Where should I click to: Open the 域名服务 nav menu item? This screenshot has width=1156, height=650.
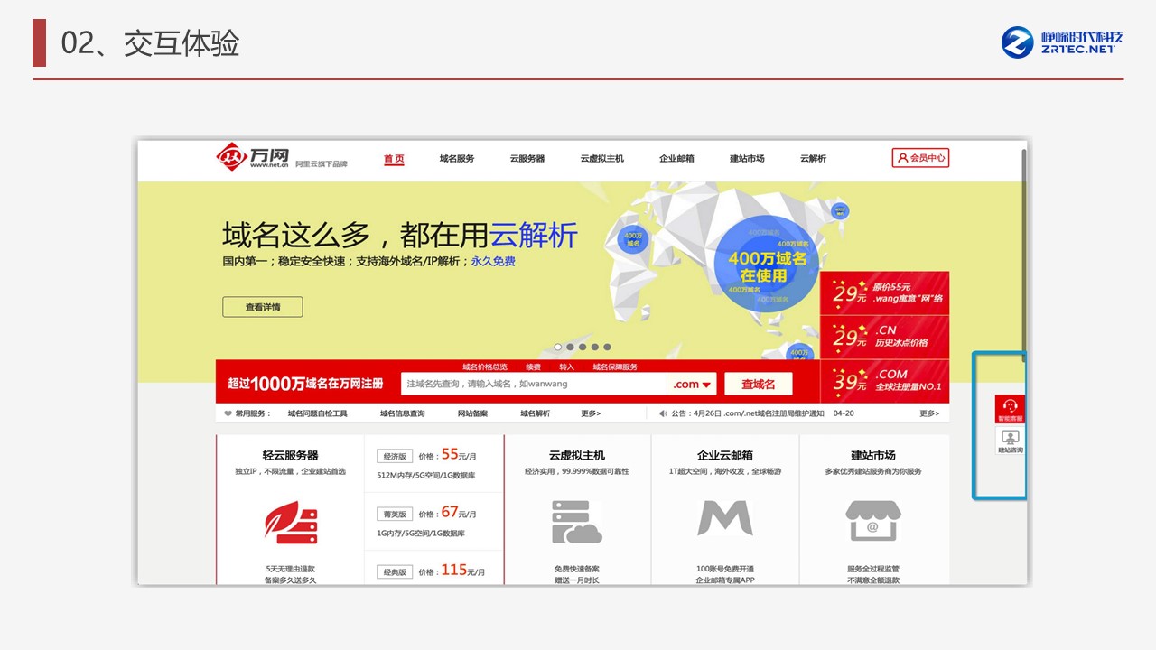(x=457, y=159)
